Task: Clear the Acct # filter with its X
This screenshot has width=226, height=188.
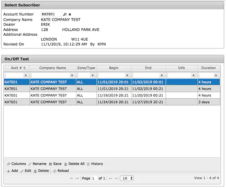Action: [x=25, y=75]
